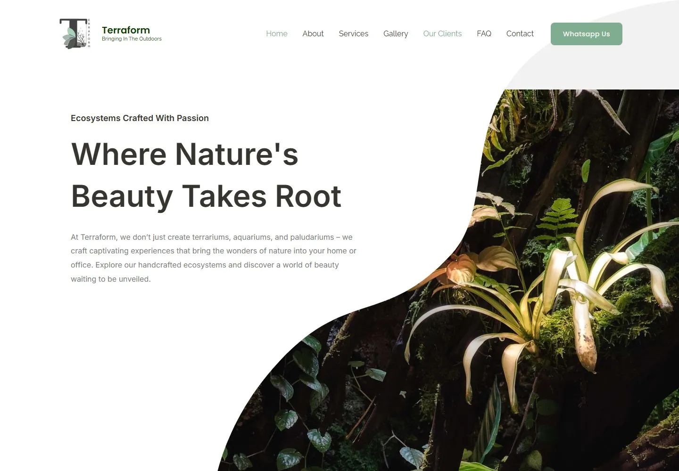Screen dimensions: 679x471
Task: Click the paragraph starting 'At Terraform'
Action: (214, 258)
